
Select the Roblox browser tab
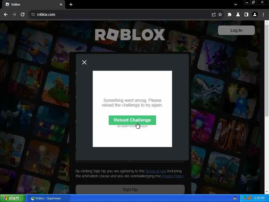(34, 5)
